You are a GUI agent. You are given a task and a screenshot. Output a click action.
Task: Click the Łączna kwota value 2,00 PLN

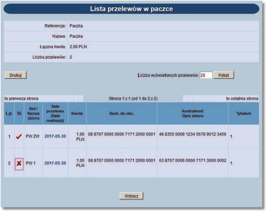78,47
